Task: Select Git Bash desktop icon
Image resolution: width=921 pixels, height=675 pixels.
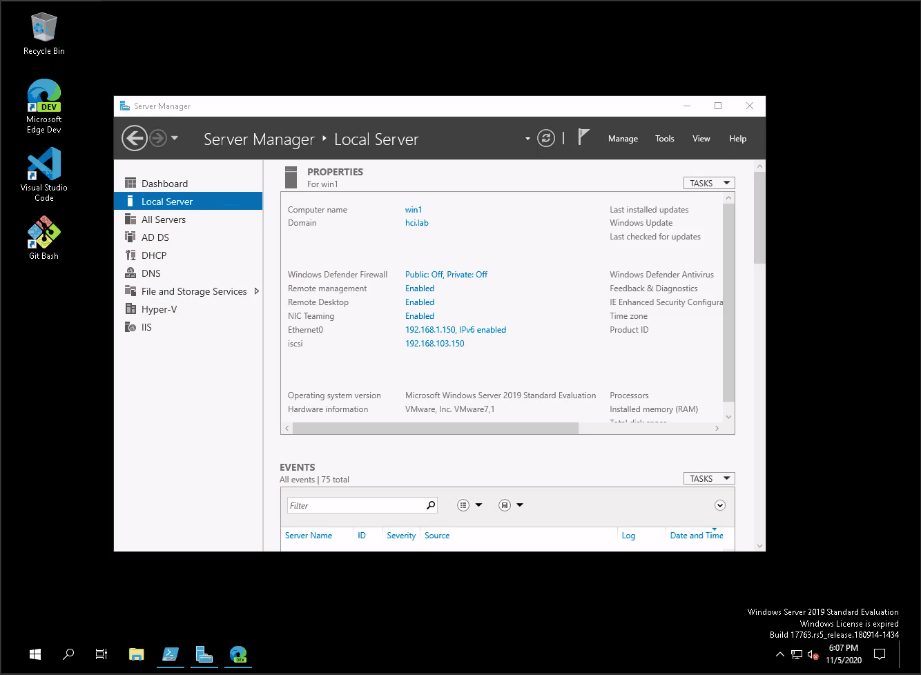Action: click(44, 238)
